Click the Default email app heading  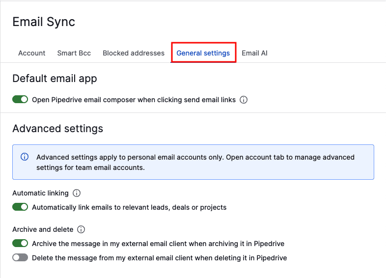point(55,79)
